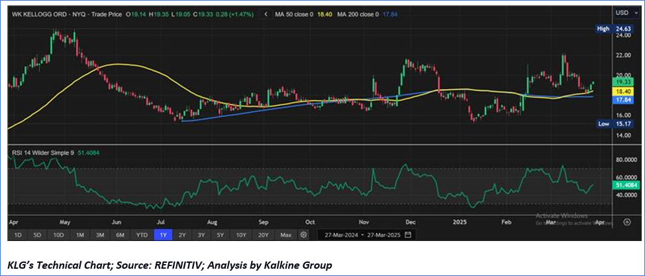Viewport: 645px width, 276px height.
Task: Click the Nov label on the time axis
Action: 364,222
